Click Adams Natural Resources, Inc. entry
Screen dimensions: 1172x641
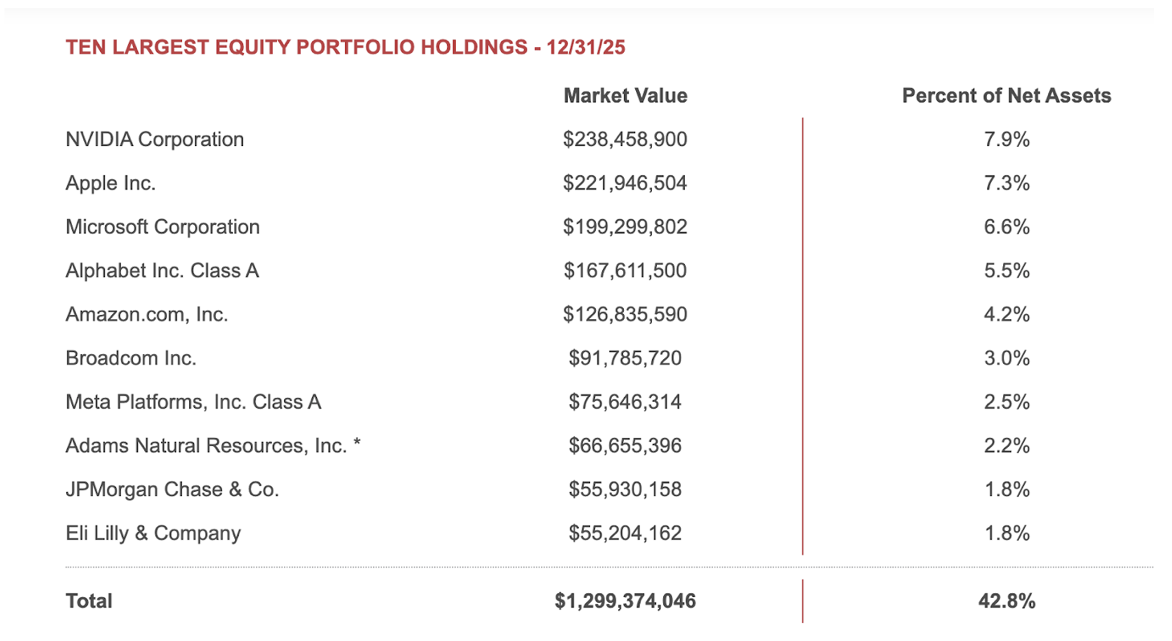[213, 446]
